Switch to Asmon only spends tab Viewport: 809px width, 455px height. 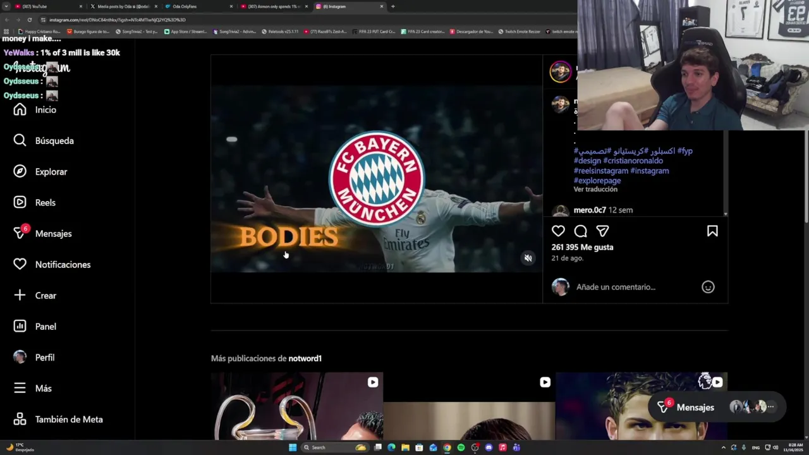(274, 6)
